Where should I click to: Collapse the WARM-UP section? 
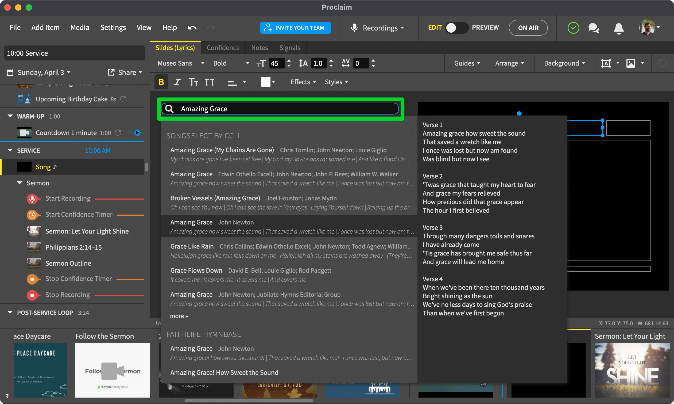10,116
